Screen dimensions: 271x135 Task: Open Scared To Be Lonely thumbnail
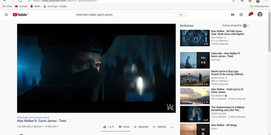click(195, 78)
